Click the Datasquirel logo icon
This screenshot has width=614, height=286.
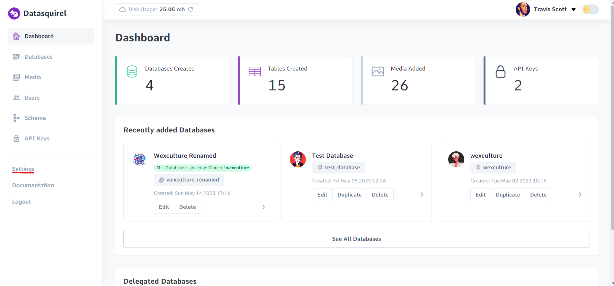tap(14, 13)
